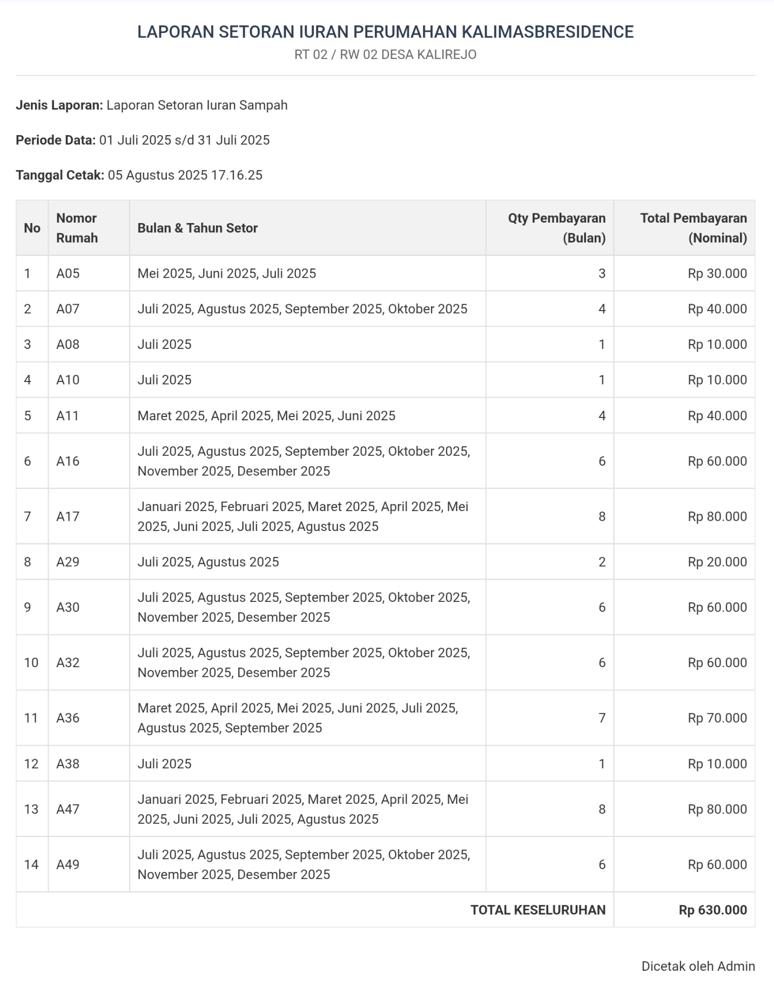Select the Periode Data date range text
This screenshot has height=987, width=774.
tap(184, 140)
